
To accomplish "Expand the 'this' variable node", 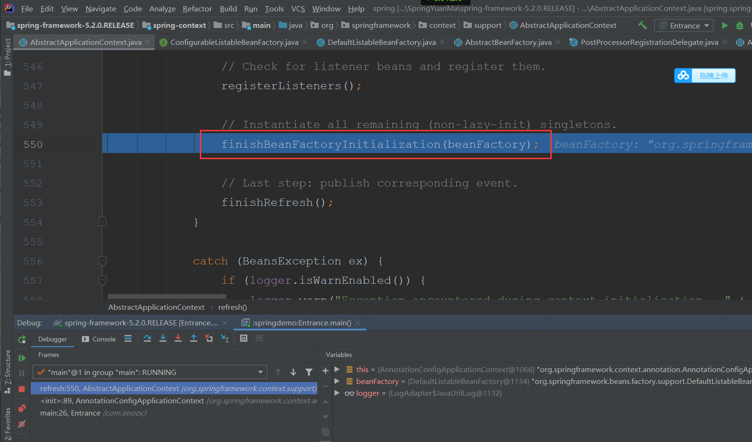I will [337, 369].
